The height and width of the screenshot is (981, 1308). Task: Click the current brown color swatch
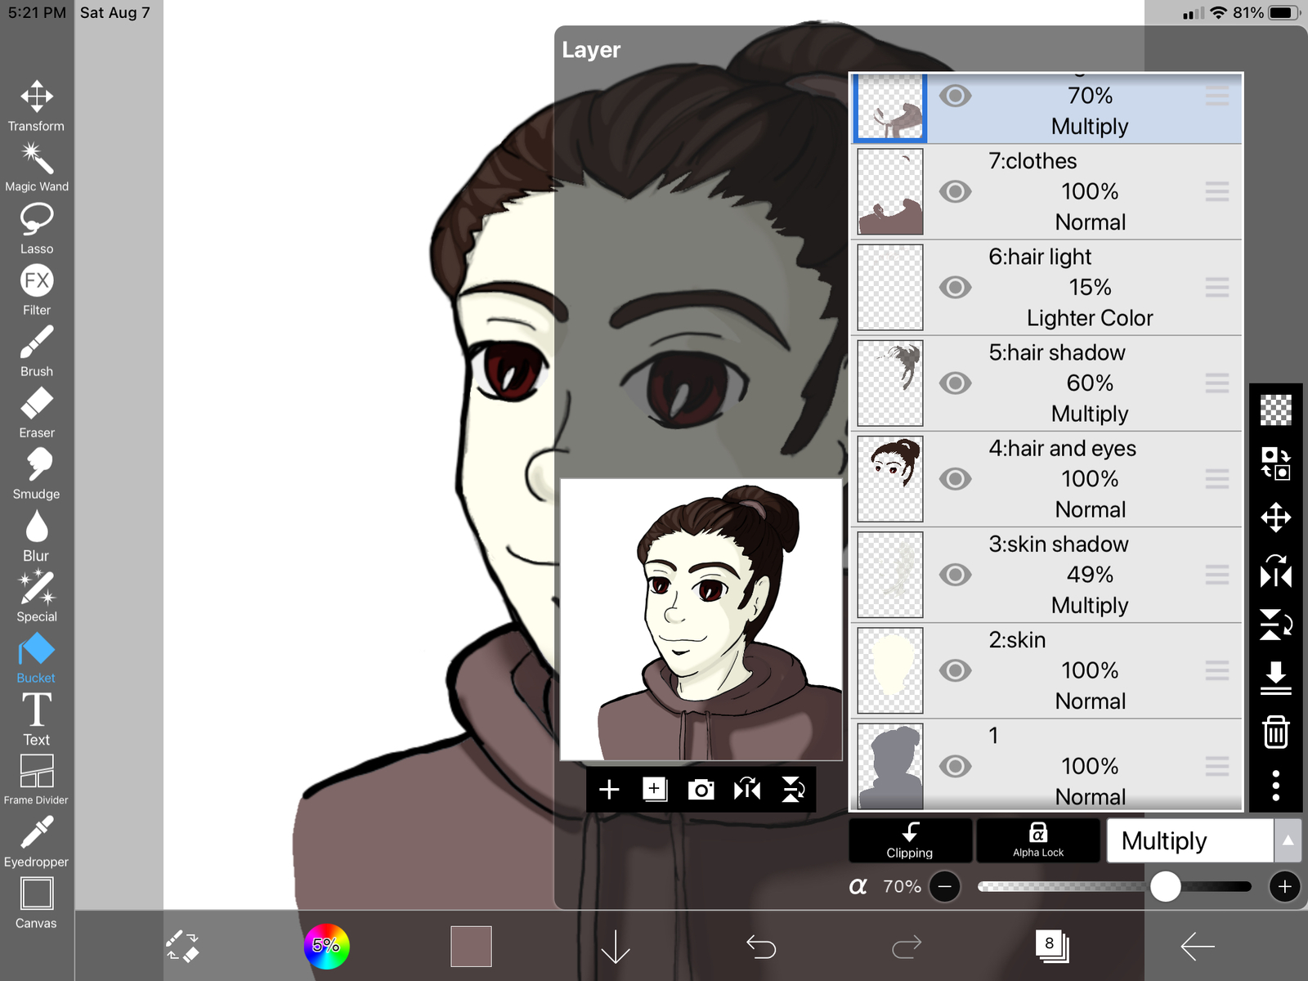pyautogui.click(x=471, y=946)
